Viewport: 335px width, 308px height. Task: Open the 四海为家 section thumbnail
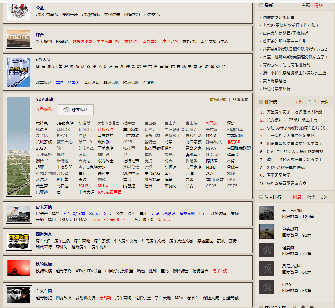[19, 241]
